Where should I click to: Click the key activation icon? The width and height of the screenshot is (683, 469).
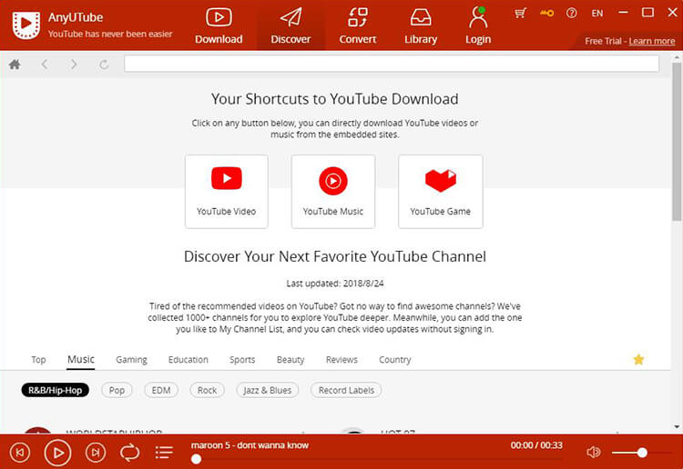coord(546,13)
